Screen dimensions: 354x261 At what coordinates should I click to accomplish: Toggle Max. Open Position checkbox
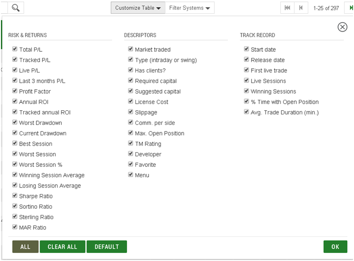[x=130, y=133]
